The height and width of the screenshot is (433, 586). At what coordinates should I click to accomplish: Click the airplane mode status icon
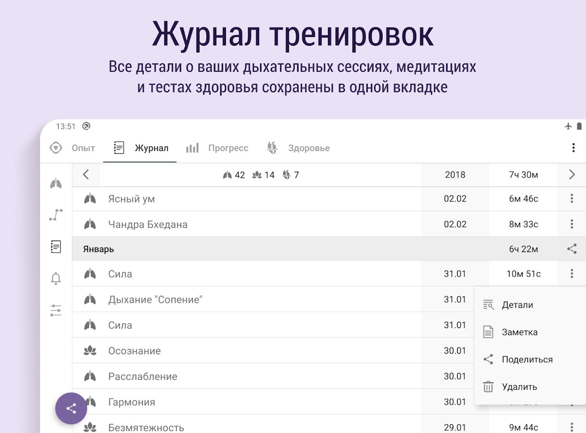(x=568, y=126)
